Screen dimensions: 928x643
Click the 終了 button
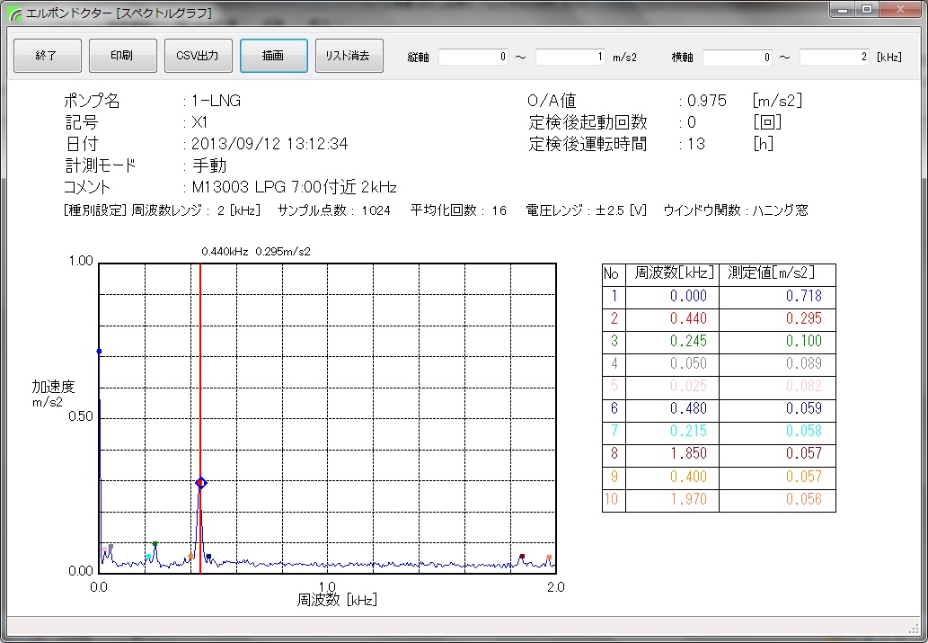(47, 56)
